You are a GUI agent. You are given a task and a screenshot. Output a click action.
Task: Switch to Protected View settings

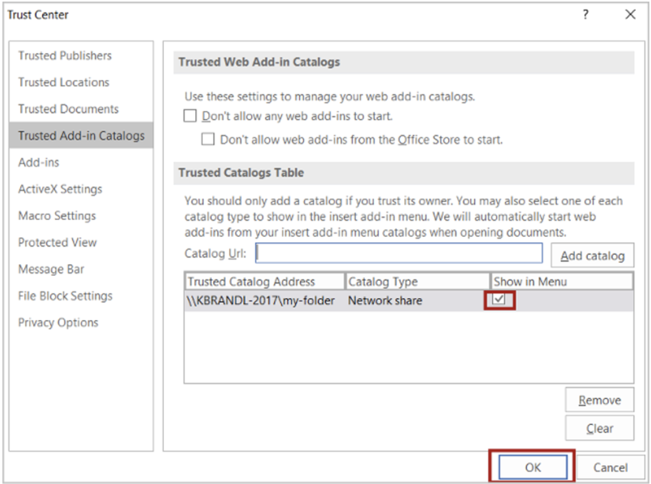click(58, 242)
